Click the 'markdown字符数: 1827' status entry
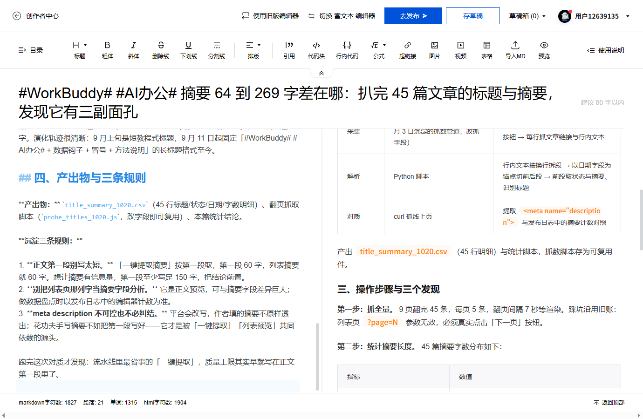Screen dimensions: 643x419 click(x=48, y=403)
